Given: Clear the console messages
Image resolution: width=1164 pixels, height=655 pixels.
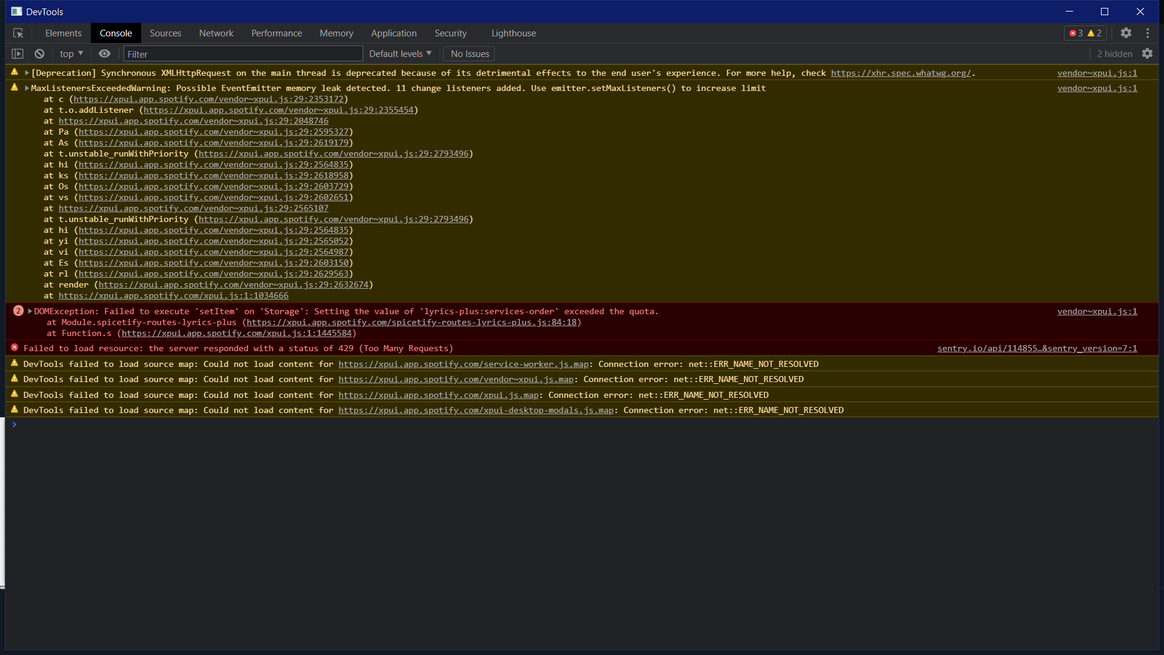Looking at the screenshot, I should coord(39,53).
